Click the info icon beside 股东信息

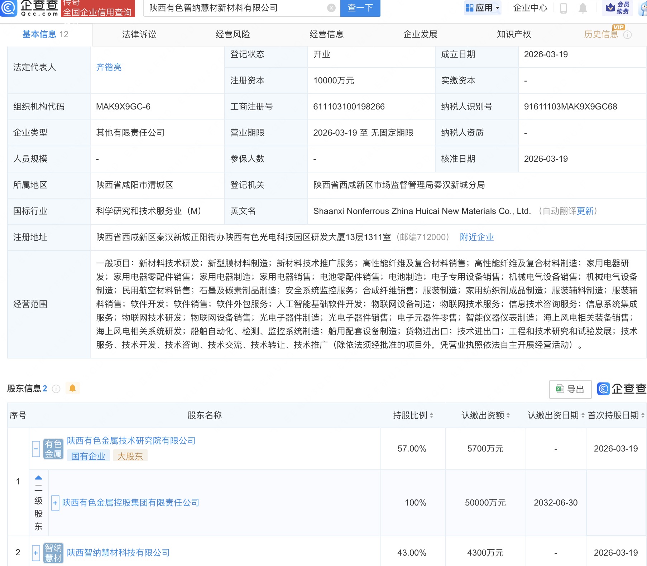pyautogui.click(x=56, y=389)
